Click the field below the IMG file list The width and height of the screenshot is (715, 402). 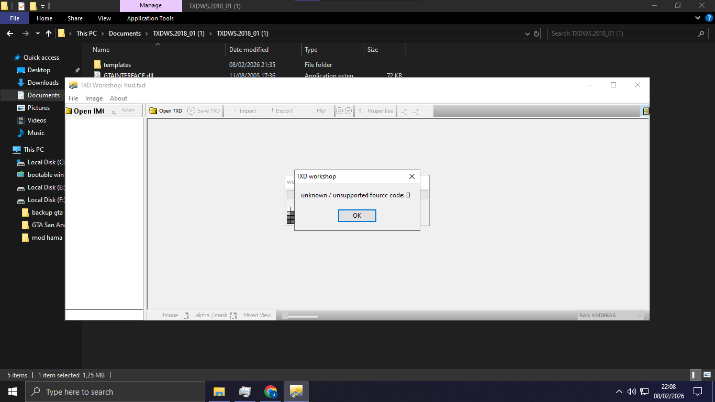point(104,315)
